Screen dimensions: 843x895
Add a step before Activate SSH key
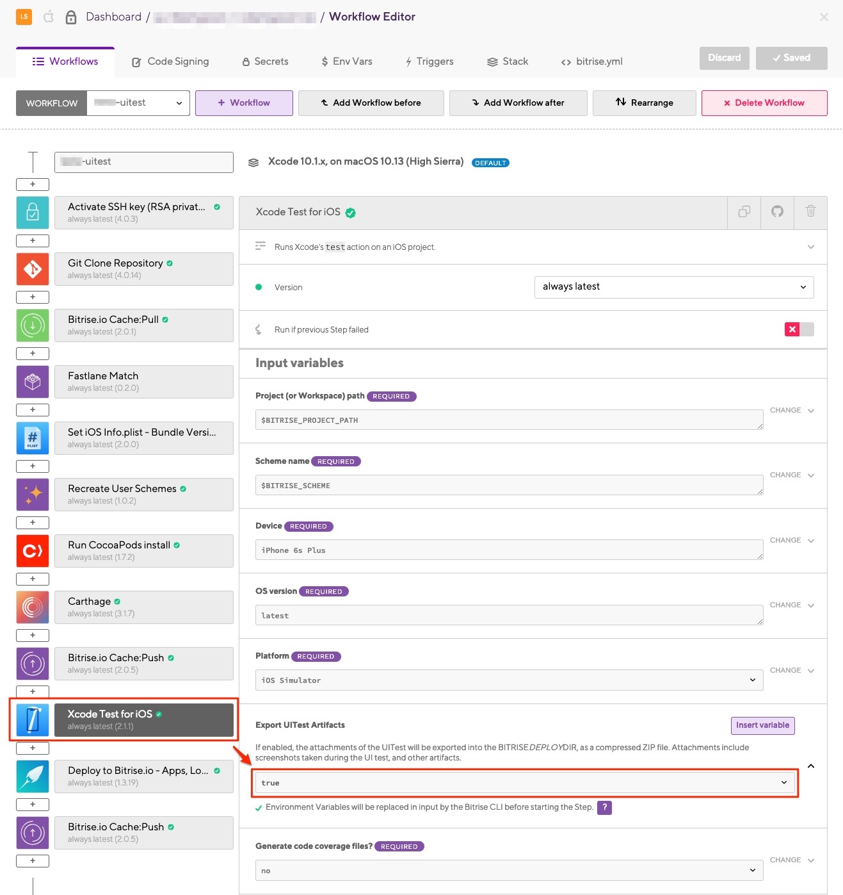33,185
